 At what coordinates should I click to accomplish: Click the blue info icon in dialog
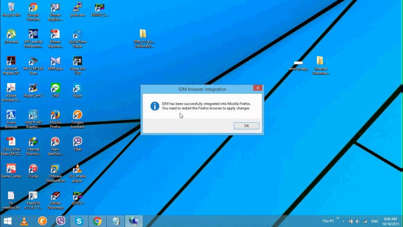pyautogui.click(x=155, y=106)
